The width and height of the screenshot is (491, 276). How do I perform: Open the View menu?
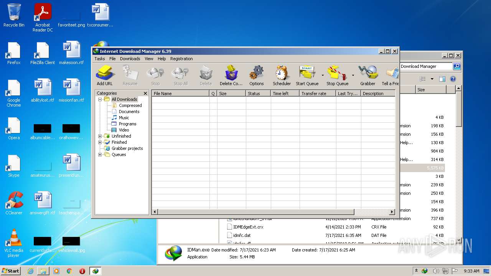coord(149,59)
